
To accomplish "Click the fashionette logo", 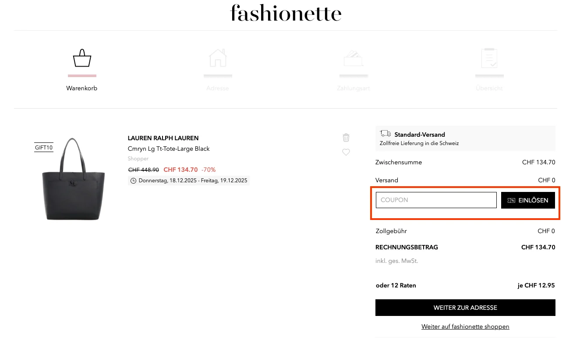I will 286,13.
